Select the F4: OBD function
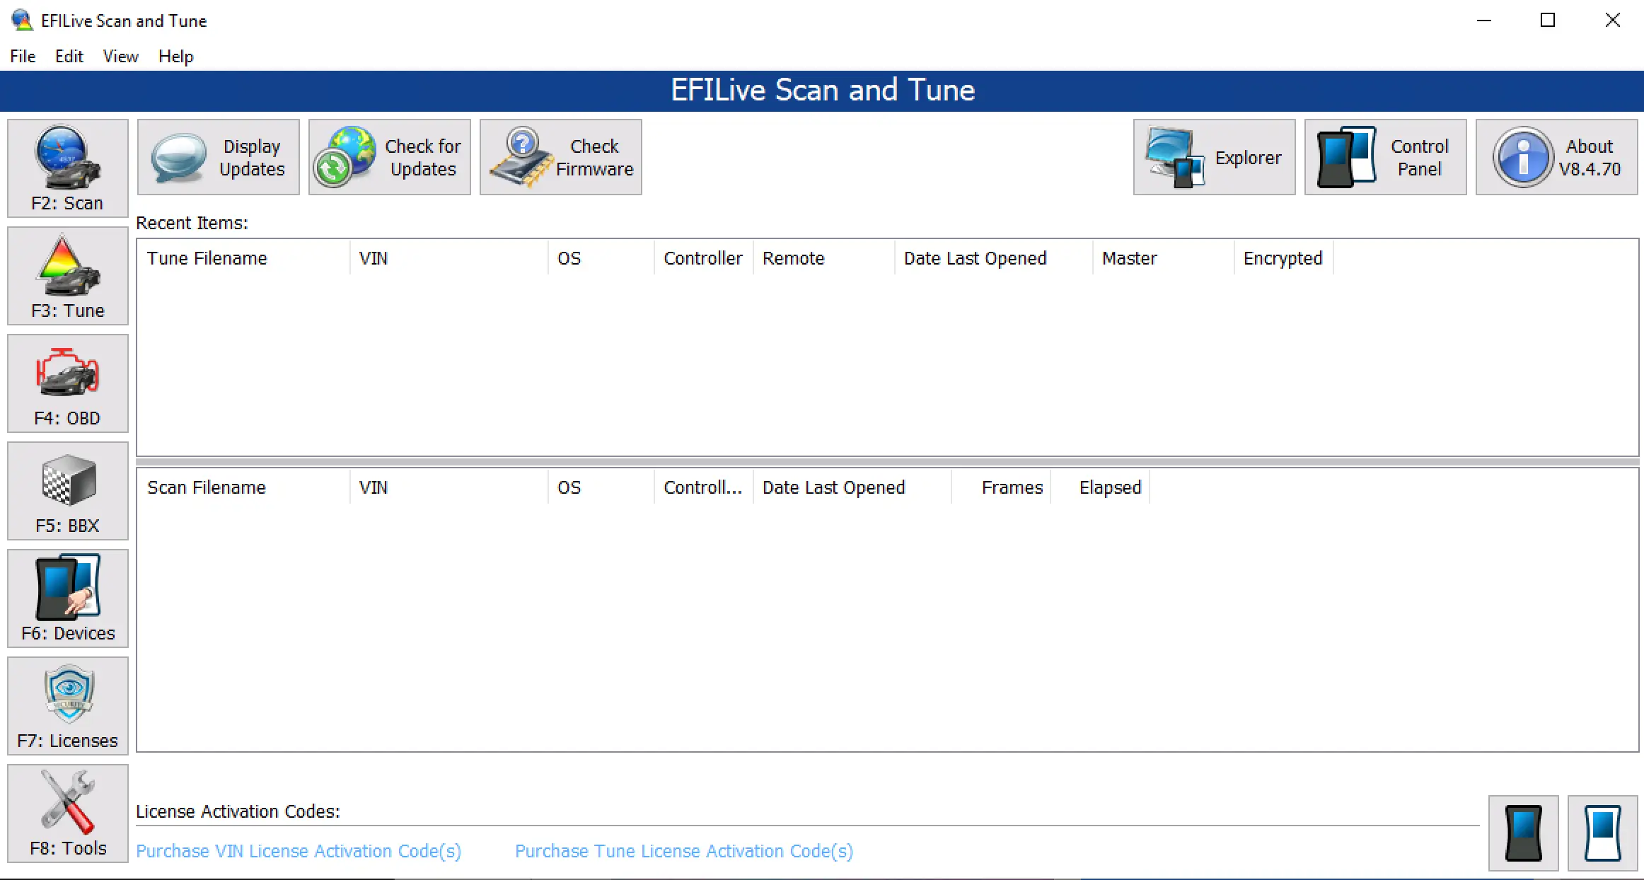Screen dimensions: 1644x880 67,383
